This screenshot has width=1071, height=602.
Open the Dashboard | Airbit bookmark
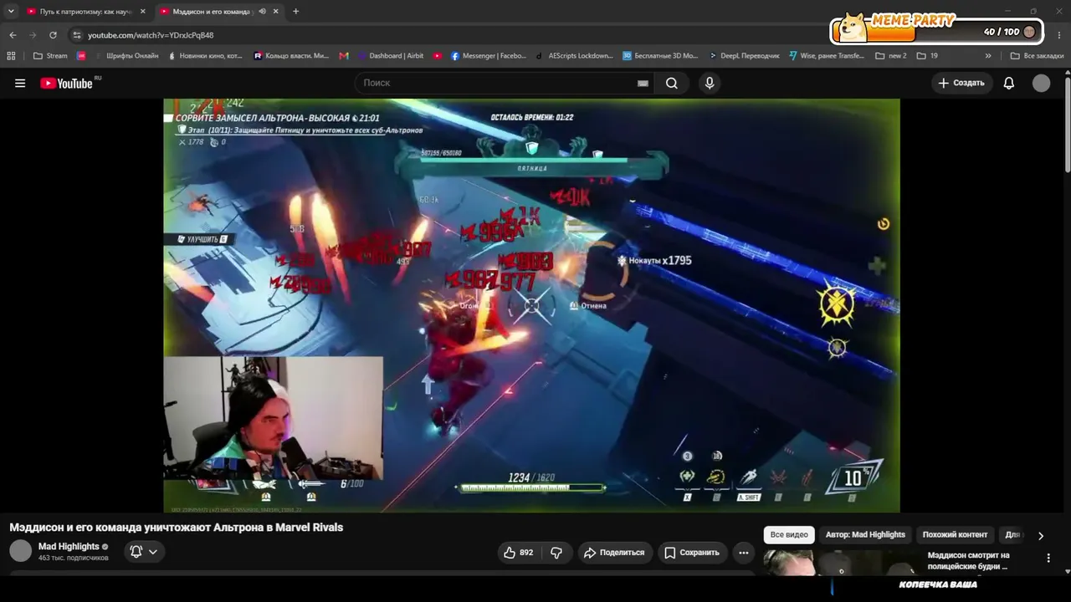390,56
